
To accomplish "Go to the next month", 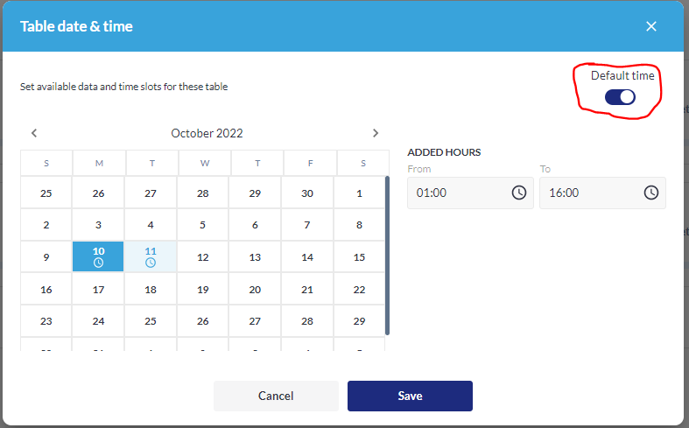I will point(376,133).
